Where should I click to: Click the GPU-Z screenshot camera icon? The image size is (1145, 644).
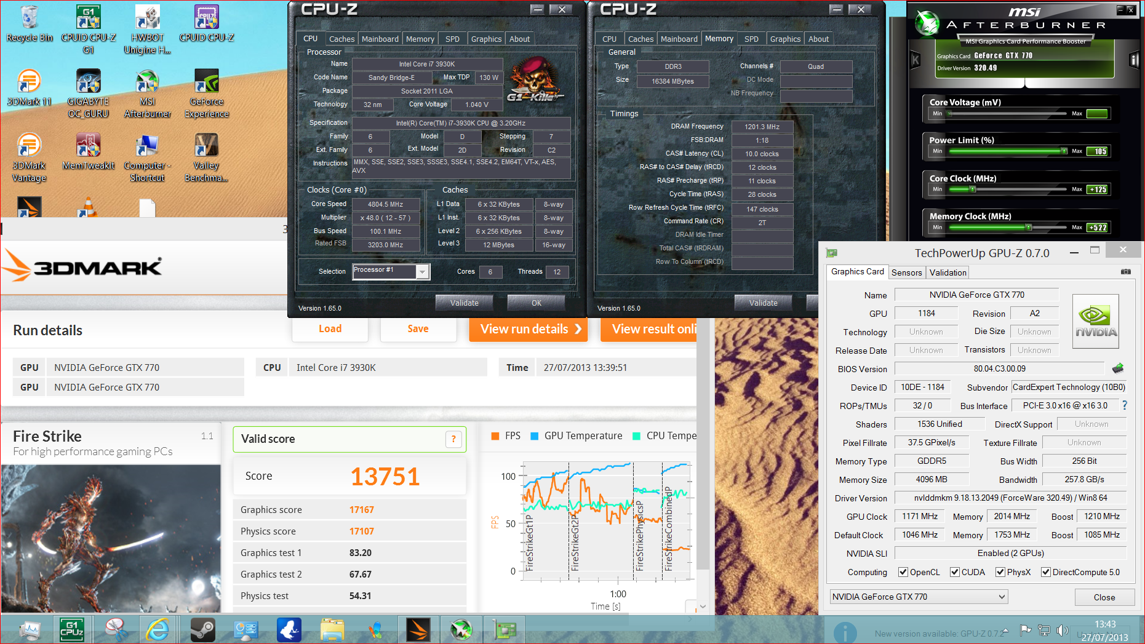tap(1126, 271)
